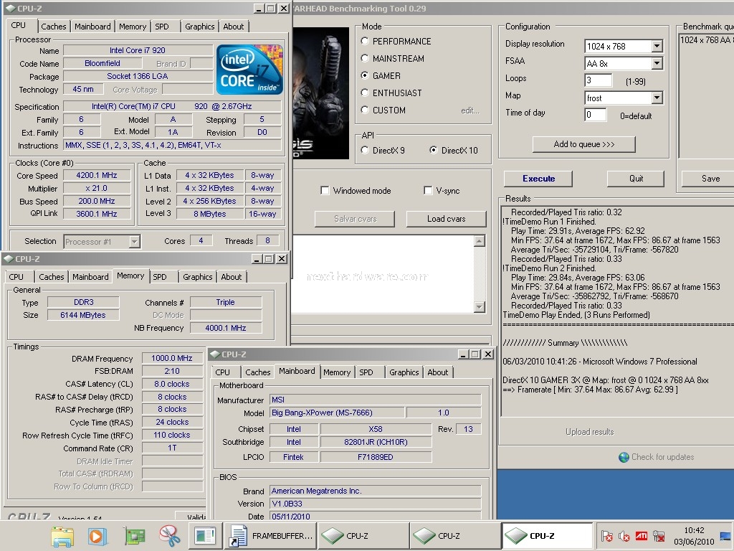The image size is (734, 551).
Task: Click the Core Speed value 4200.1 MHz
Action: (97, 175)
